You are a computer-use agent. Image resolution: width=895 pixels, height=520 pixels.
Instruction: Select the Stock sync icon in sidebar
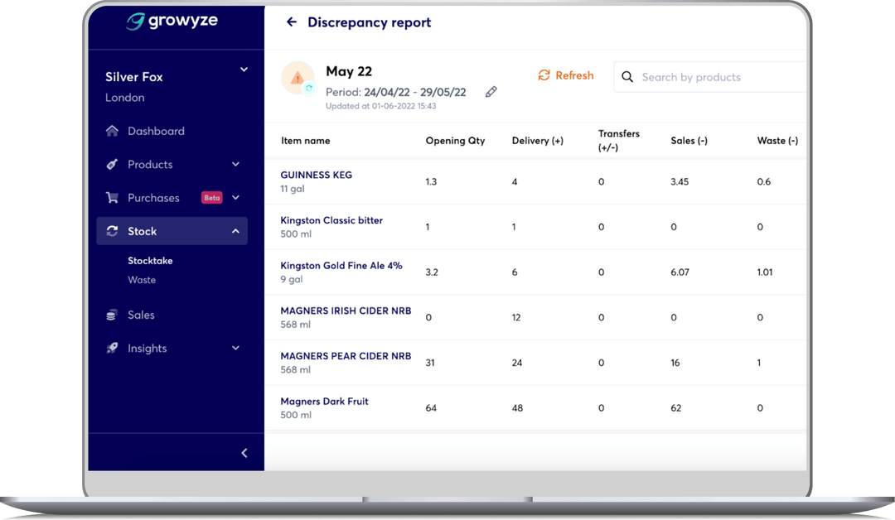click(x=112, y=231)
